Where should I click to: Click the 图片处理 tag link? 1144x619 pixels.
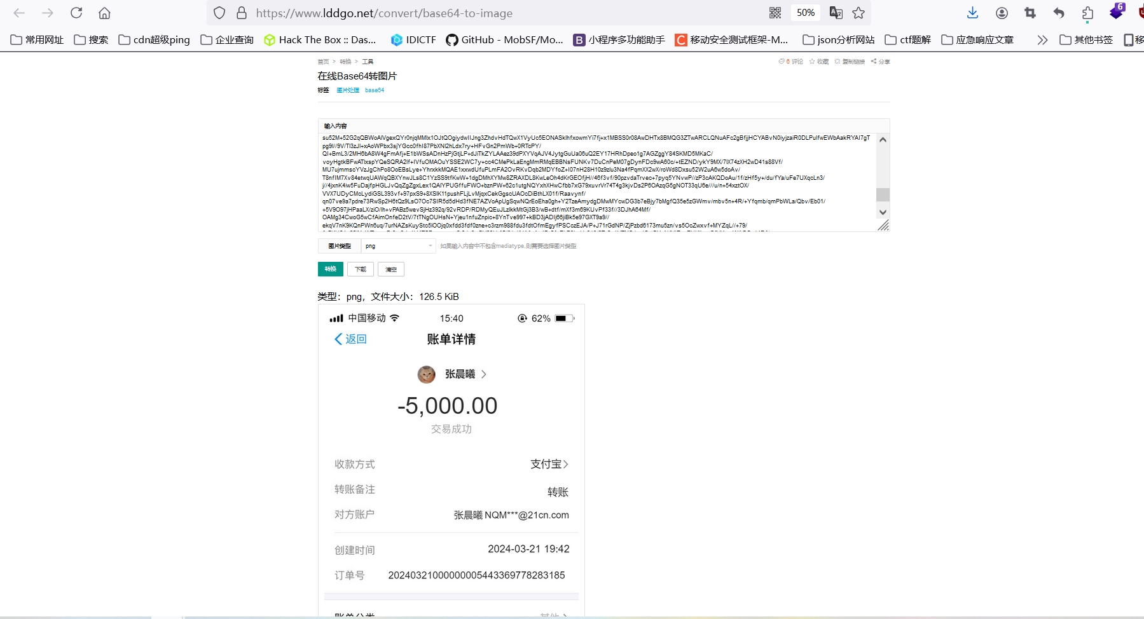tap(348, 90)
